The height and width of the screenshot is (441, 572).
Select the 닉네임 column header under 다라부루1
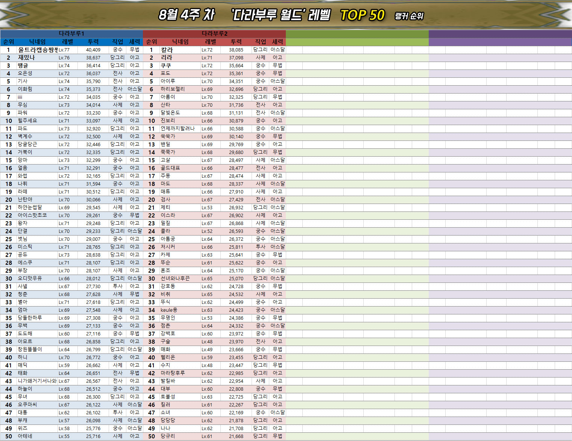point(38,42)
